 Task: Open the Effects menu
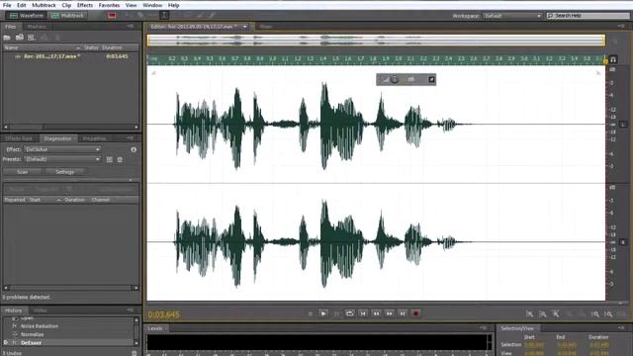85,5
